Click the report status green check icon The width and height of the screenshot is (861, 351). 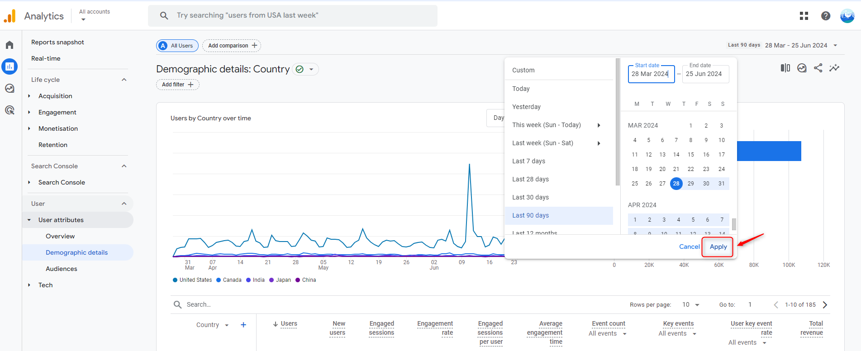(300, 69)
